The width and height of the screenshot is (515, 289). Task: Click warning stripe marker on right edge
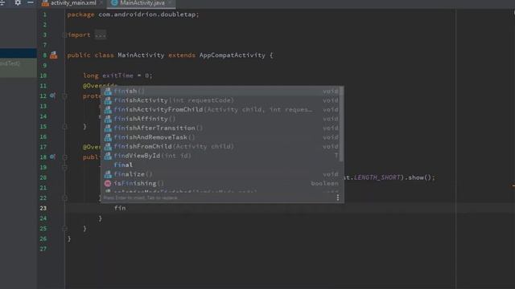point(513,185)
